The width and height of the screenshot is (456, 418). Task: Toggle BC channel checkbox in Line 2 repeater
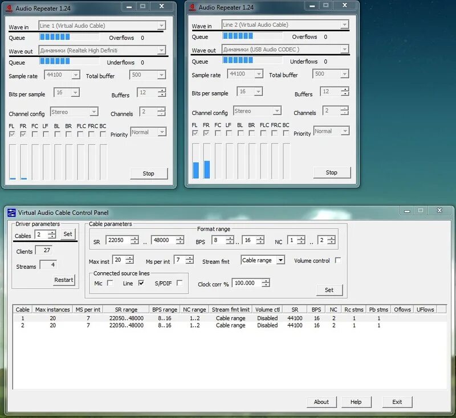click(x=286, y=133)
